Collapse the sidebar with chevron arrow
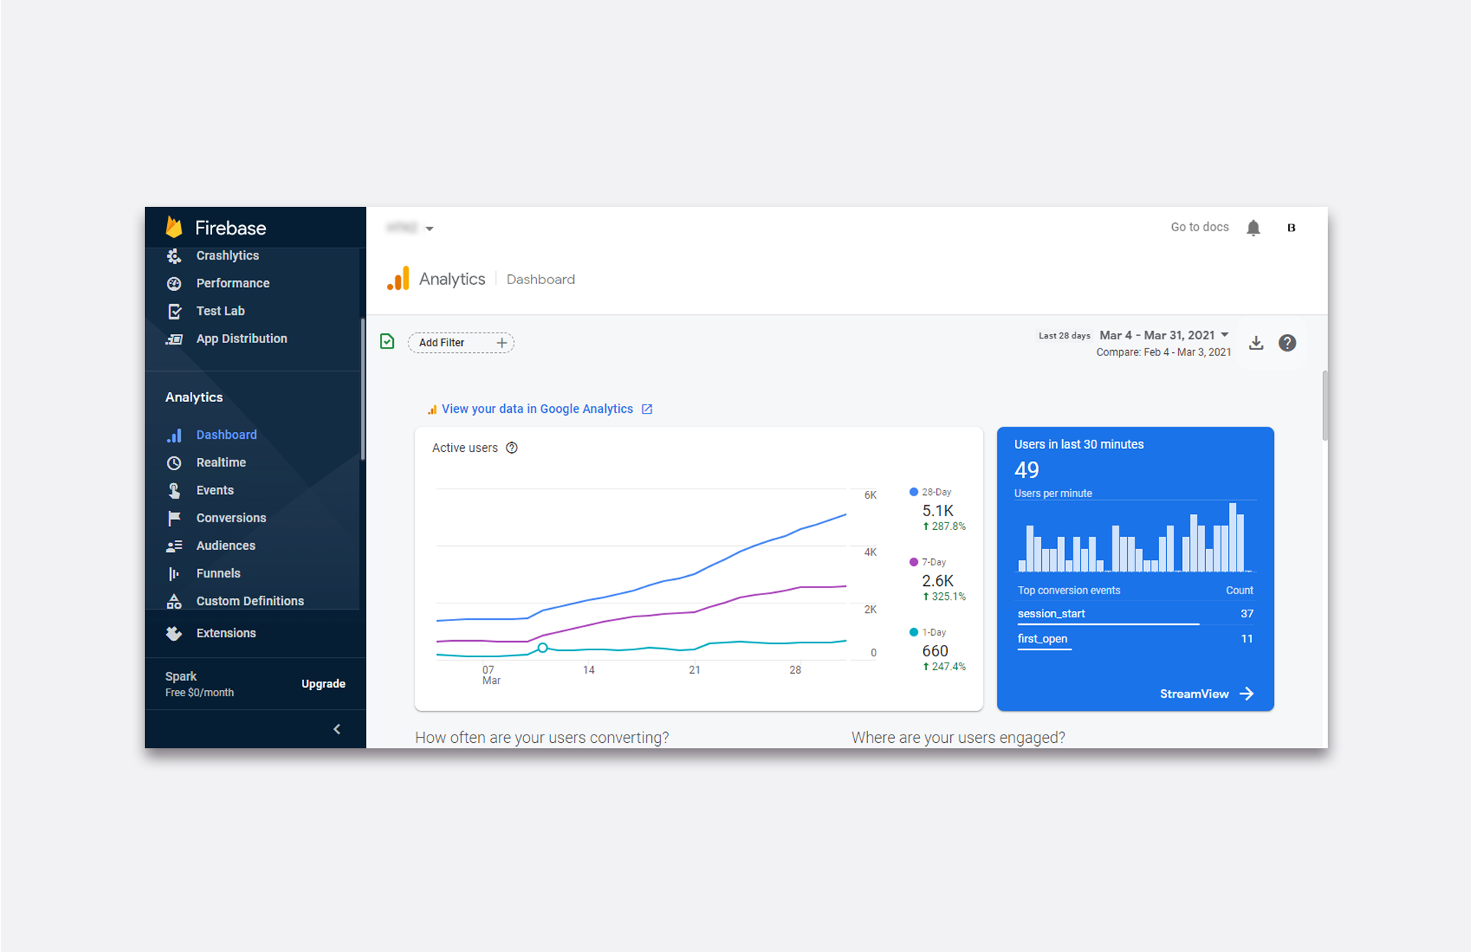1471x952 pixels. (x=337, y=729)
